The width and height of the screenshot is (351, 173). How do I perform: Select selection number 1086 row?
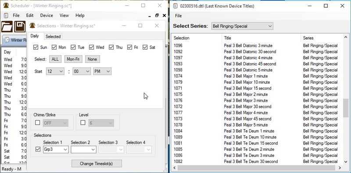click(x=257, y=155)
